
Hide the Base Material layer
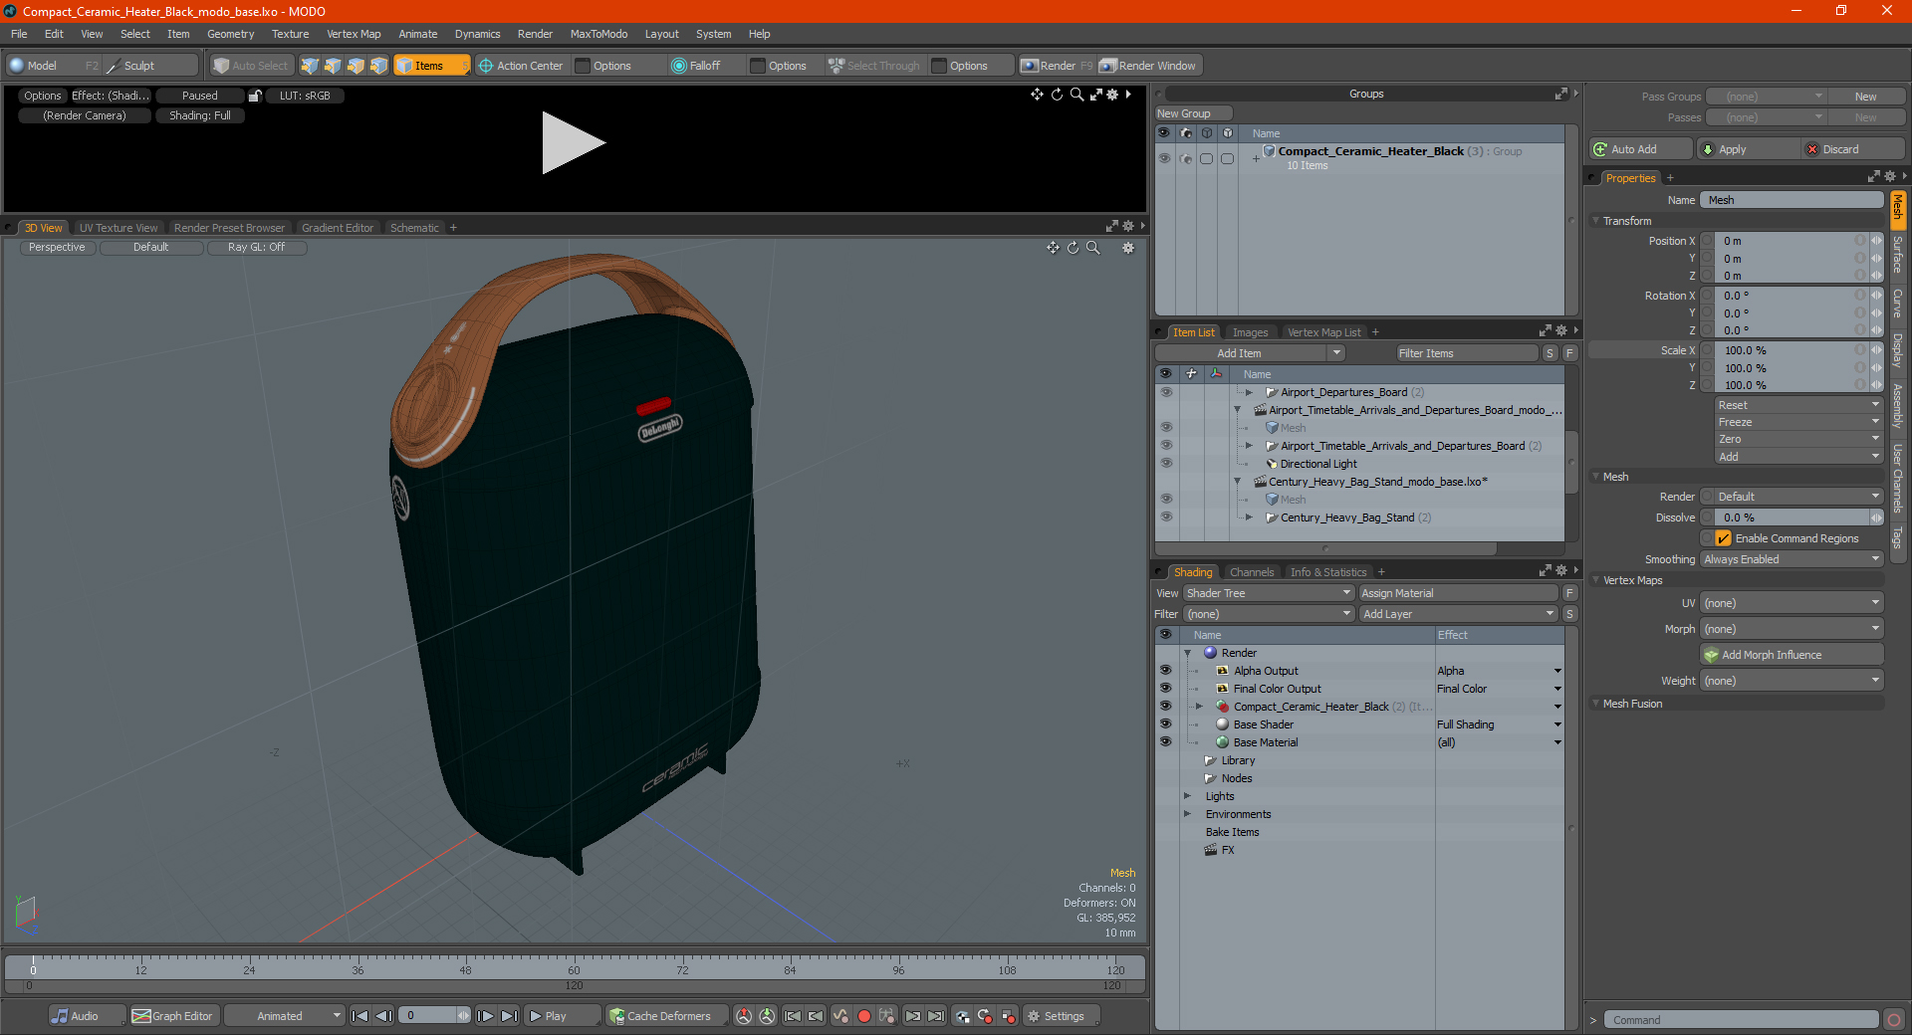1165,742
